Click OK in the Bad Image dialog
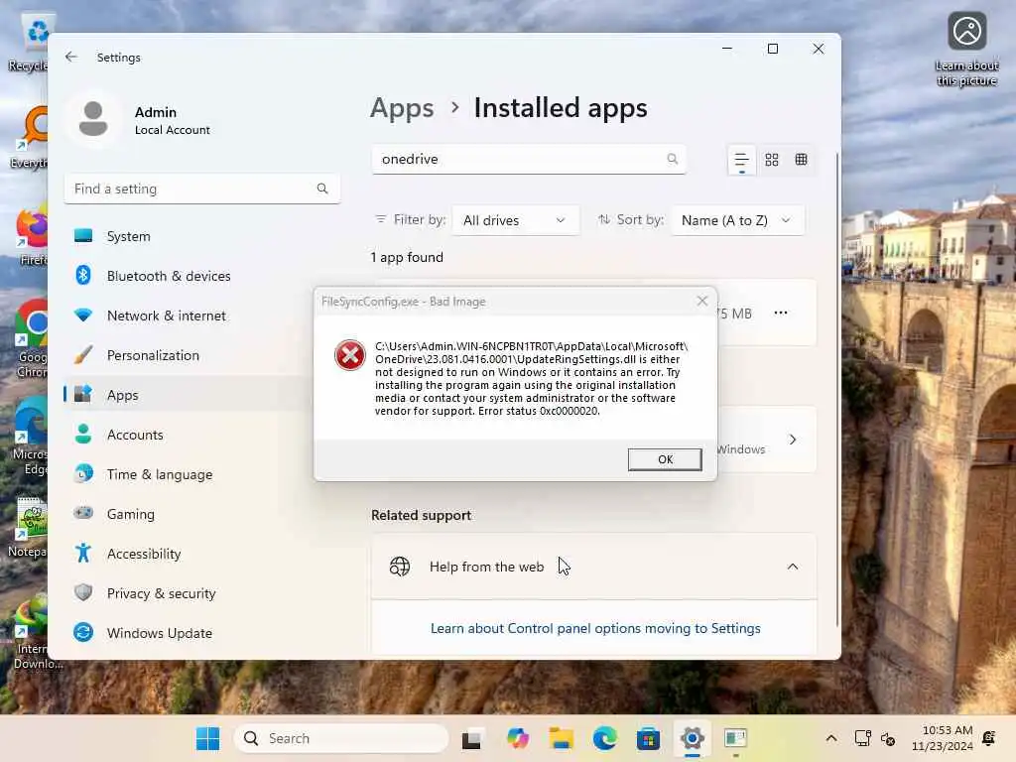Image resolution: width=1016 pixels, height=762 pixels. click(664, 459)
